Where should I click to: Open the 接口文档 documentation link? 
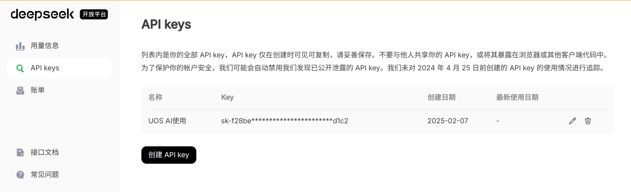tap(59, 153)
